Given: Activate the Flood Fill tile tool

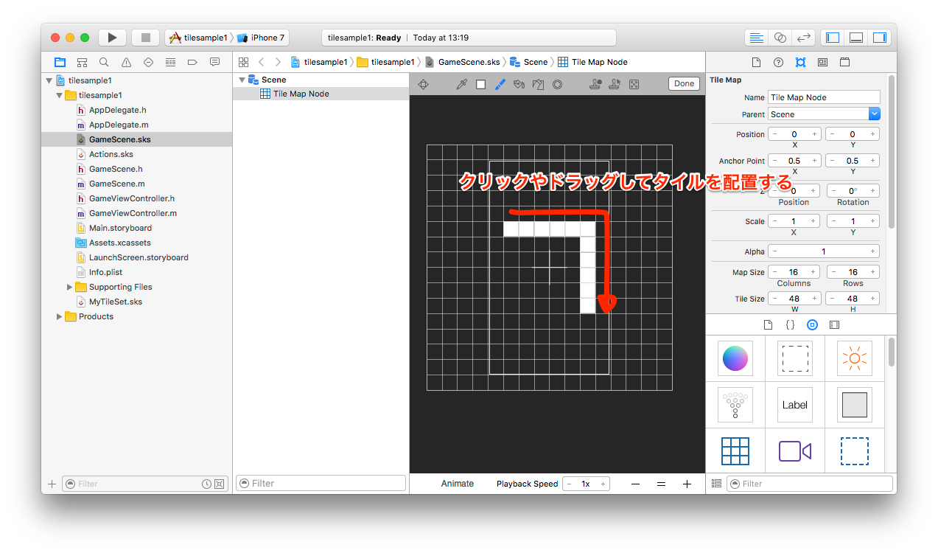Looking at the screenshot, I should click(519, 84).
